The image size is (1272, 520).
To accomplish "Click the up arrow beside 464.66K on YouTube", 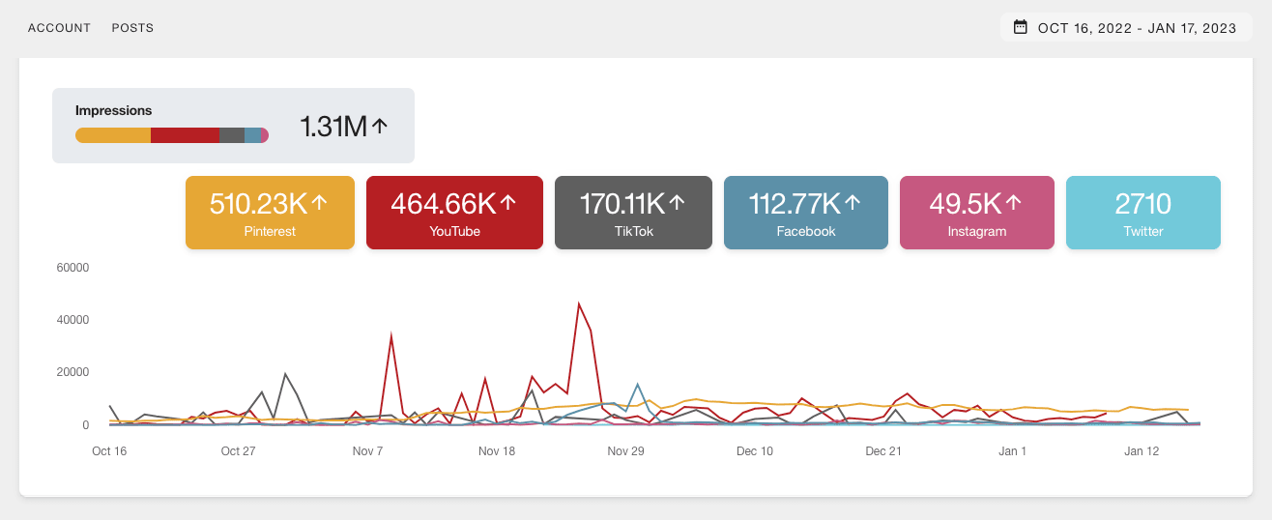I will 508,203.
